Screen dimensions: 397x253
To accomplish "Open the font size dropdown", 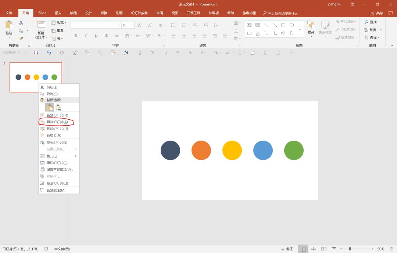I will pos(132,25).
